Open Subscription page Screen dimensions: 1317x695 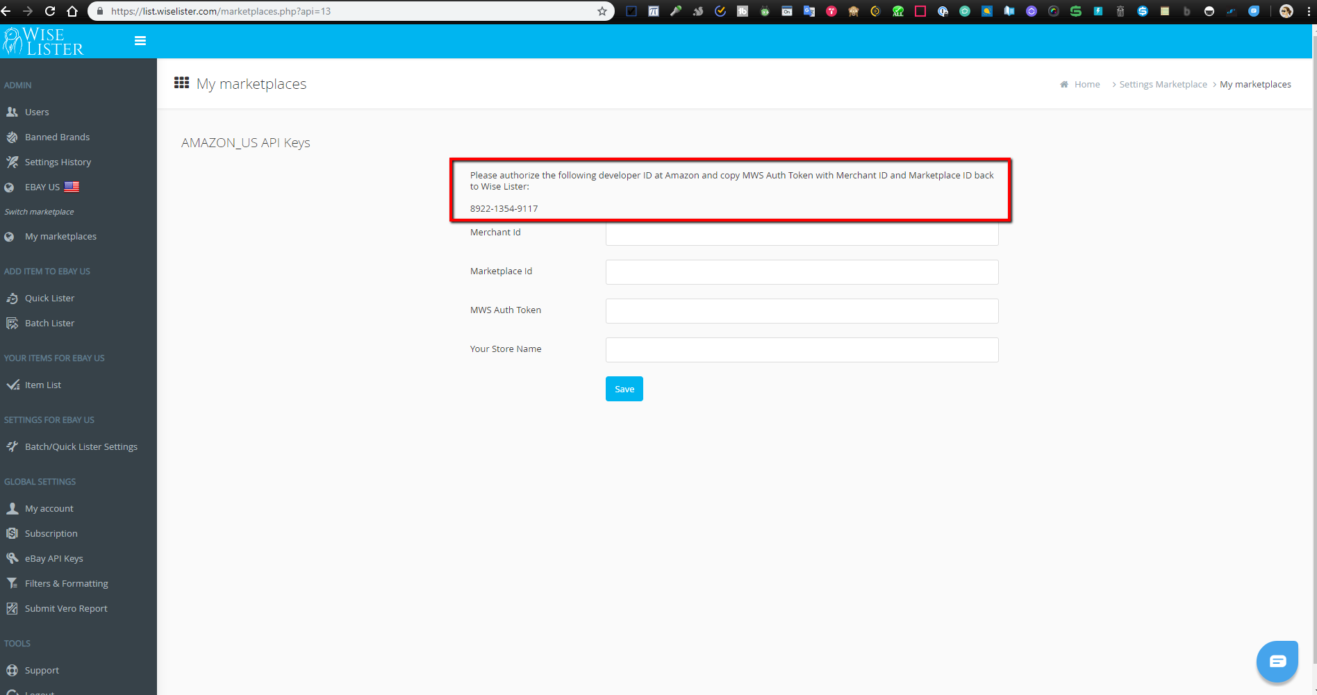51,533
